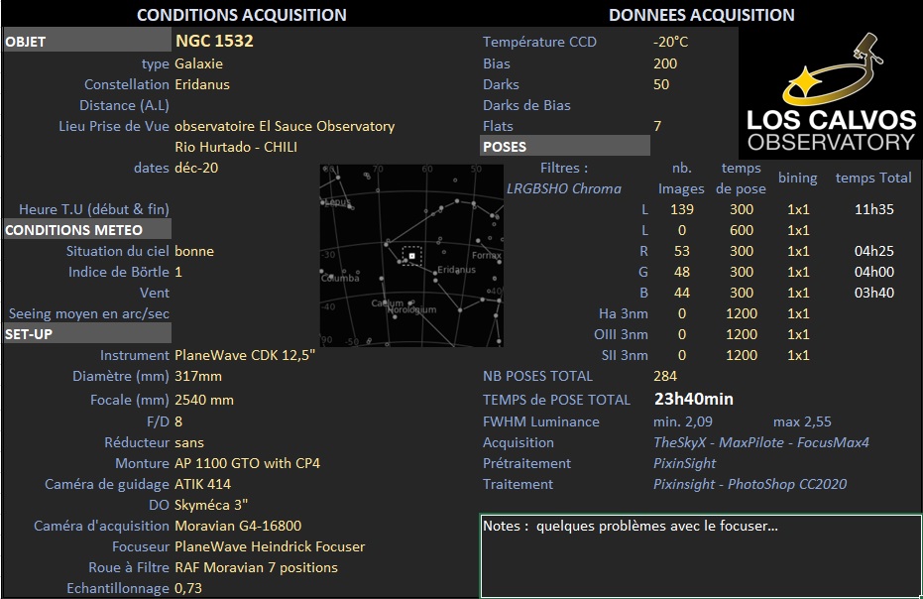The image size is (923, 599).
Task: Click the PlaneWave CDK 12,5" instrument cell
Action: 245,355
